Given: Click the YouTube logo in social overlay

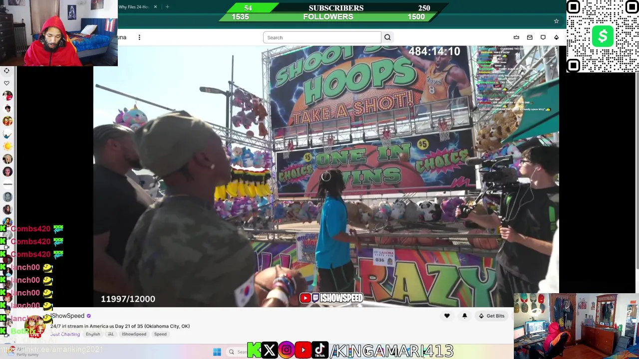Looking at the screenshot, I should pyautogui.click(x=303, y=351).
